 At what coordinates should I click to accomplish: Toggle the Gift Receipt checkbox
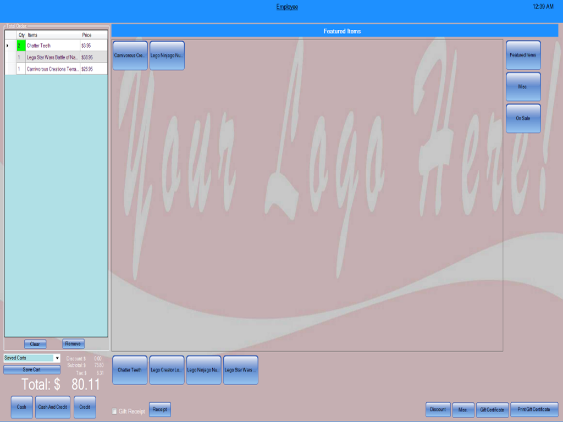(114, 411)
